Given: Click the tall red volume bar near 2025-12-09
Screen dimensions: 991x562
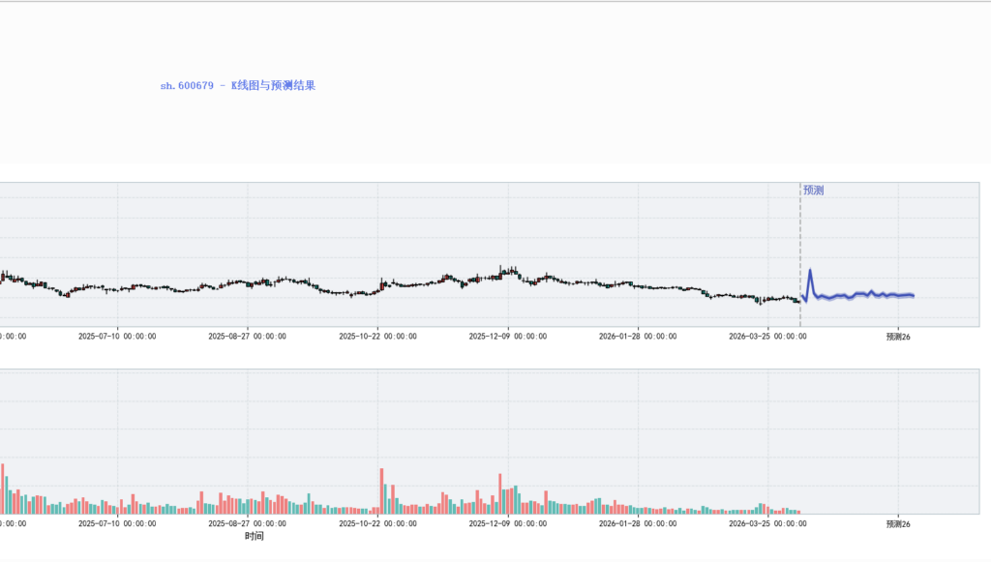Looking at the screenshot, I should [x=500, y=493].
